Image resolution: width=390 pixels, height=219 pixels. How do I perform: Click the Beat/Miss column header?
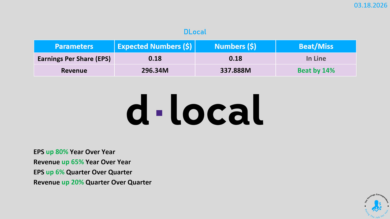(x=316, y=46)
